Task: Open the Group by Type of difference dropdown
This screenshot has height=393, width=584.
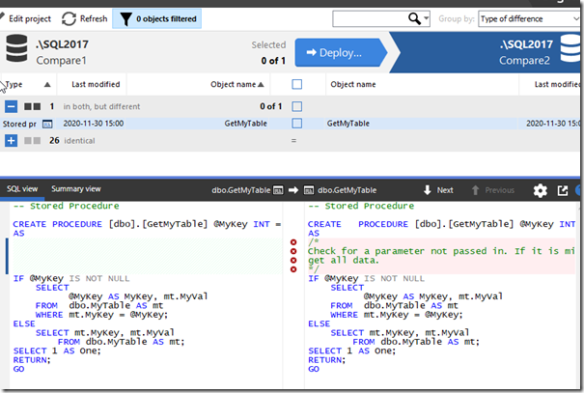Action: pyautogui.click(x=529, y=18)
